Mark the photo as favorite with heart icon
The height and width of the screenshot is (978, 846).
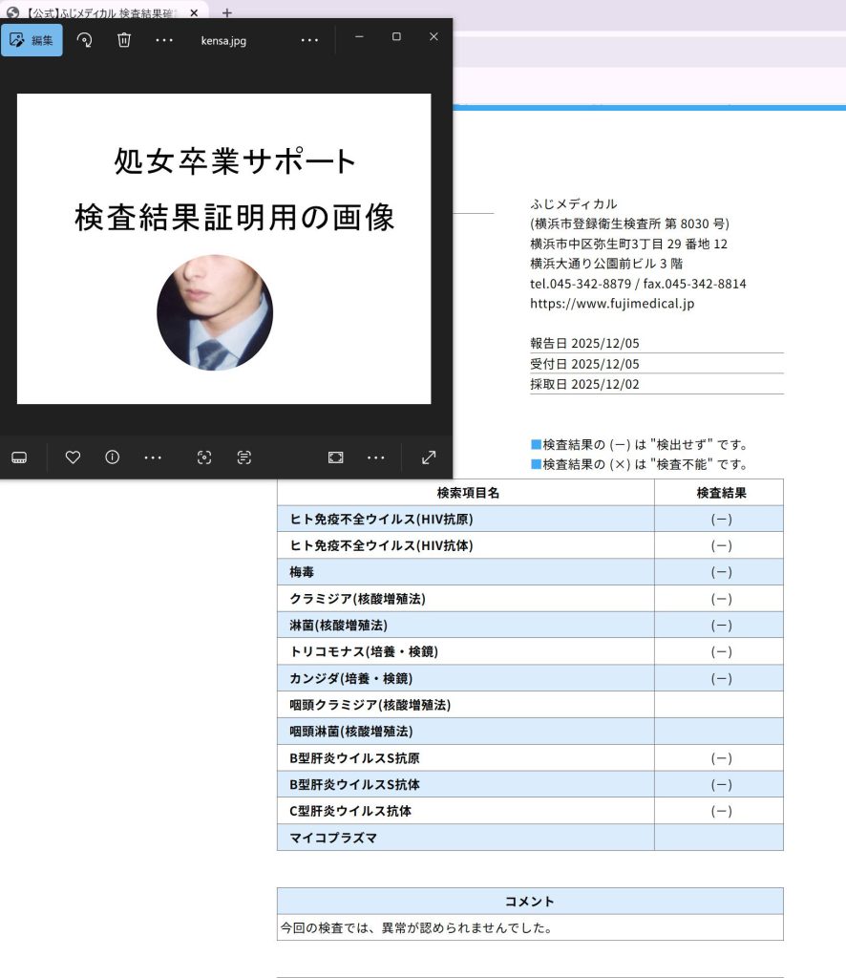(73, 457)
